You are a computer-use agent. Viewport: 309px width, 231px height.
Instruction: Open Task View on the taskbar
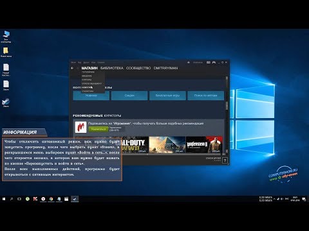pos(19,199)
